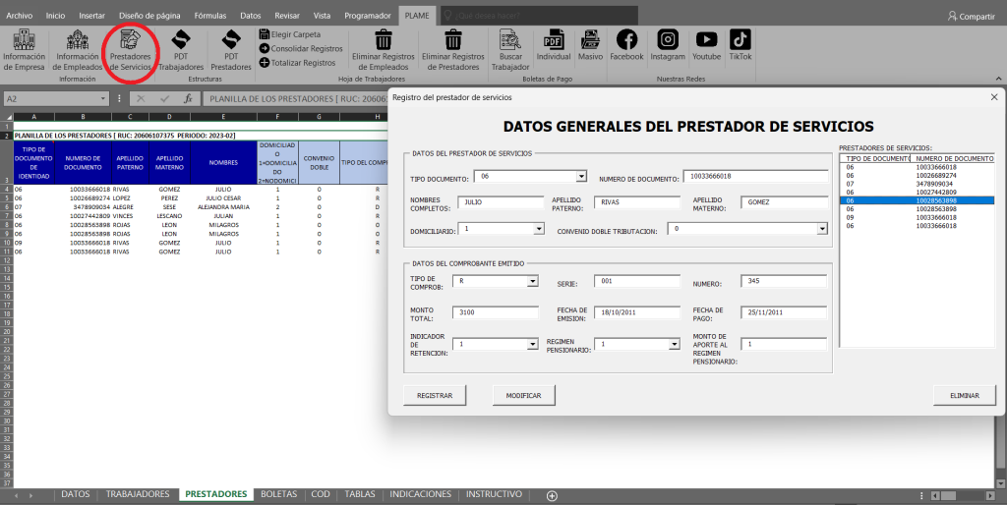Viewport: 1007px width, 505px height.
Task: Click the NUMERO comprobante field
Action: coord(784,281)
